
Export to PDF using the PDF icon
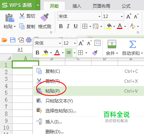[x=21, y=40]
